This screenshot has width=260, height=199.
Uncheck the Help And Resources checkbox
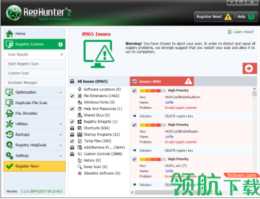point(72,109)
